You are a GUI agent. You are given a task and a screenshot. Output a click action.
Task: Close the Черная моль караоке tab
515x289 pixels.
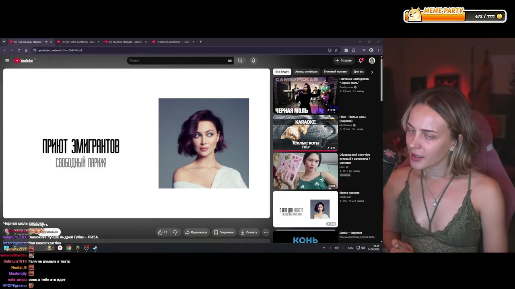point(51,42)
